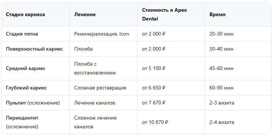Screen dimensions: 274x136
Task: Click the 'Периодонтит (осложнение)' cell
Action: click(x=22, y=122)
